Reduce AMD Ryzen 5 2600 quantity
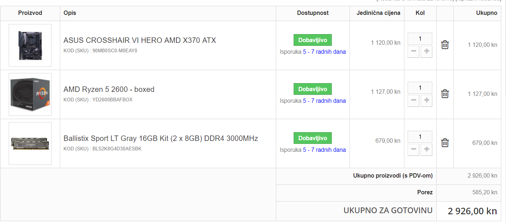The width and height of the screenshot is (506, 223). pyautogui.click(x=413, y=101)
